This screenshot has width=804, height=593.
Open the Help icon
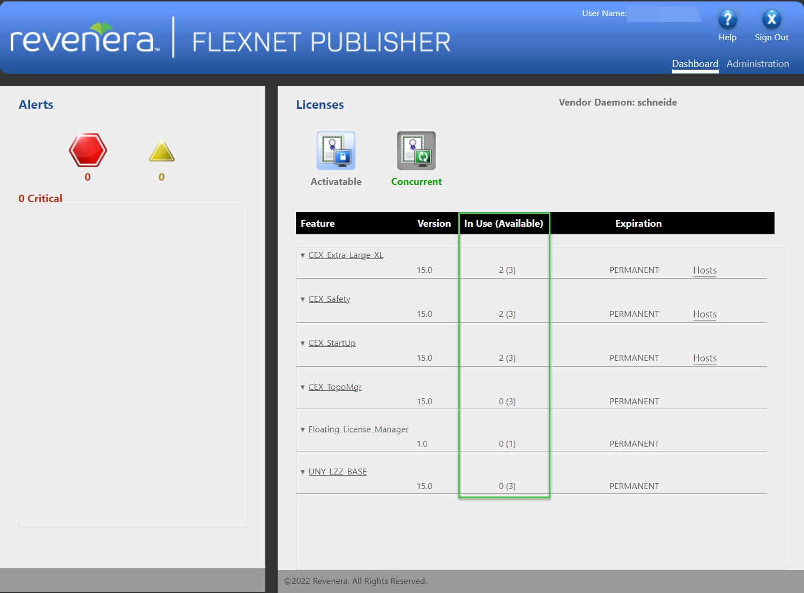727,20
